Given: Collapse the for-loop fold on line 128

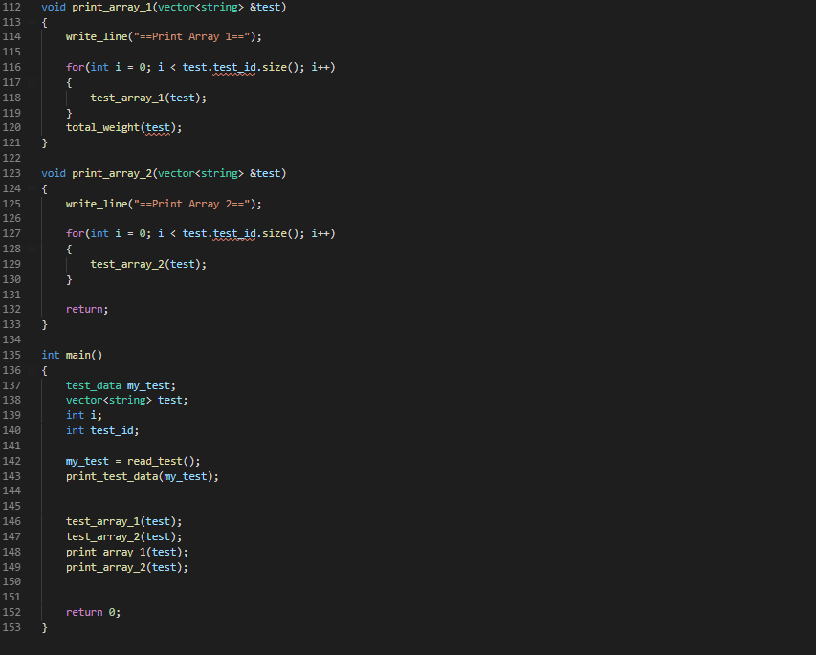Looking at the screenshot, I should 32,249.
